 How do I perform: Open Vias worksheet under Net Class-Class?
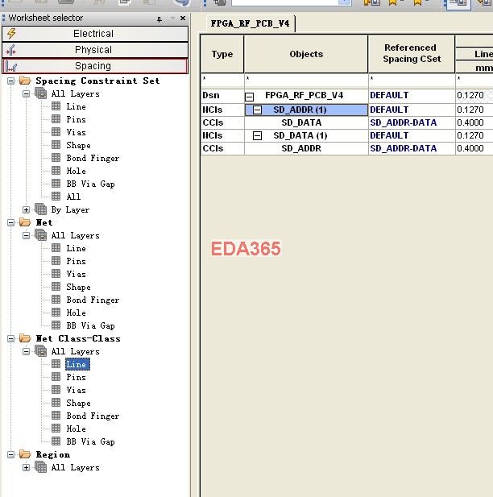(x=76, y=390)
